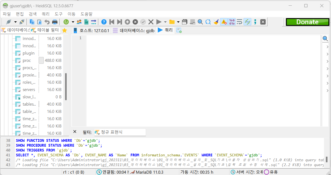Click the save as snippet icon

[192, 22]
